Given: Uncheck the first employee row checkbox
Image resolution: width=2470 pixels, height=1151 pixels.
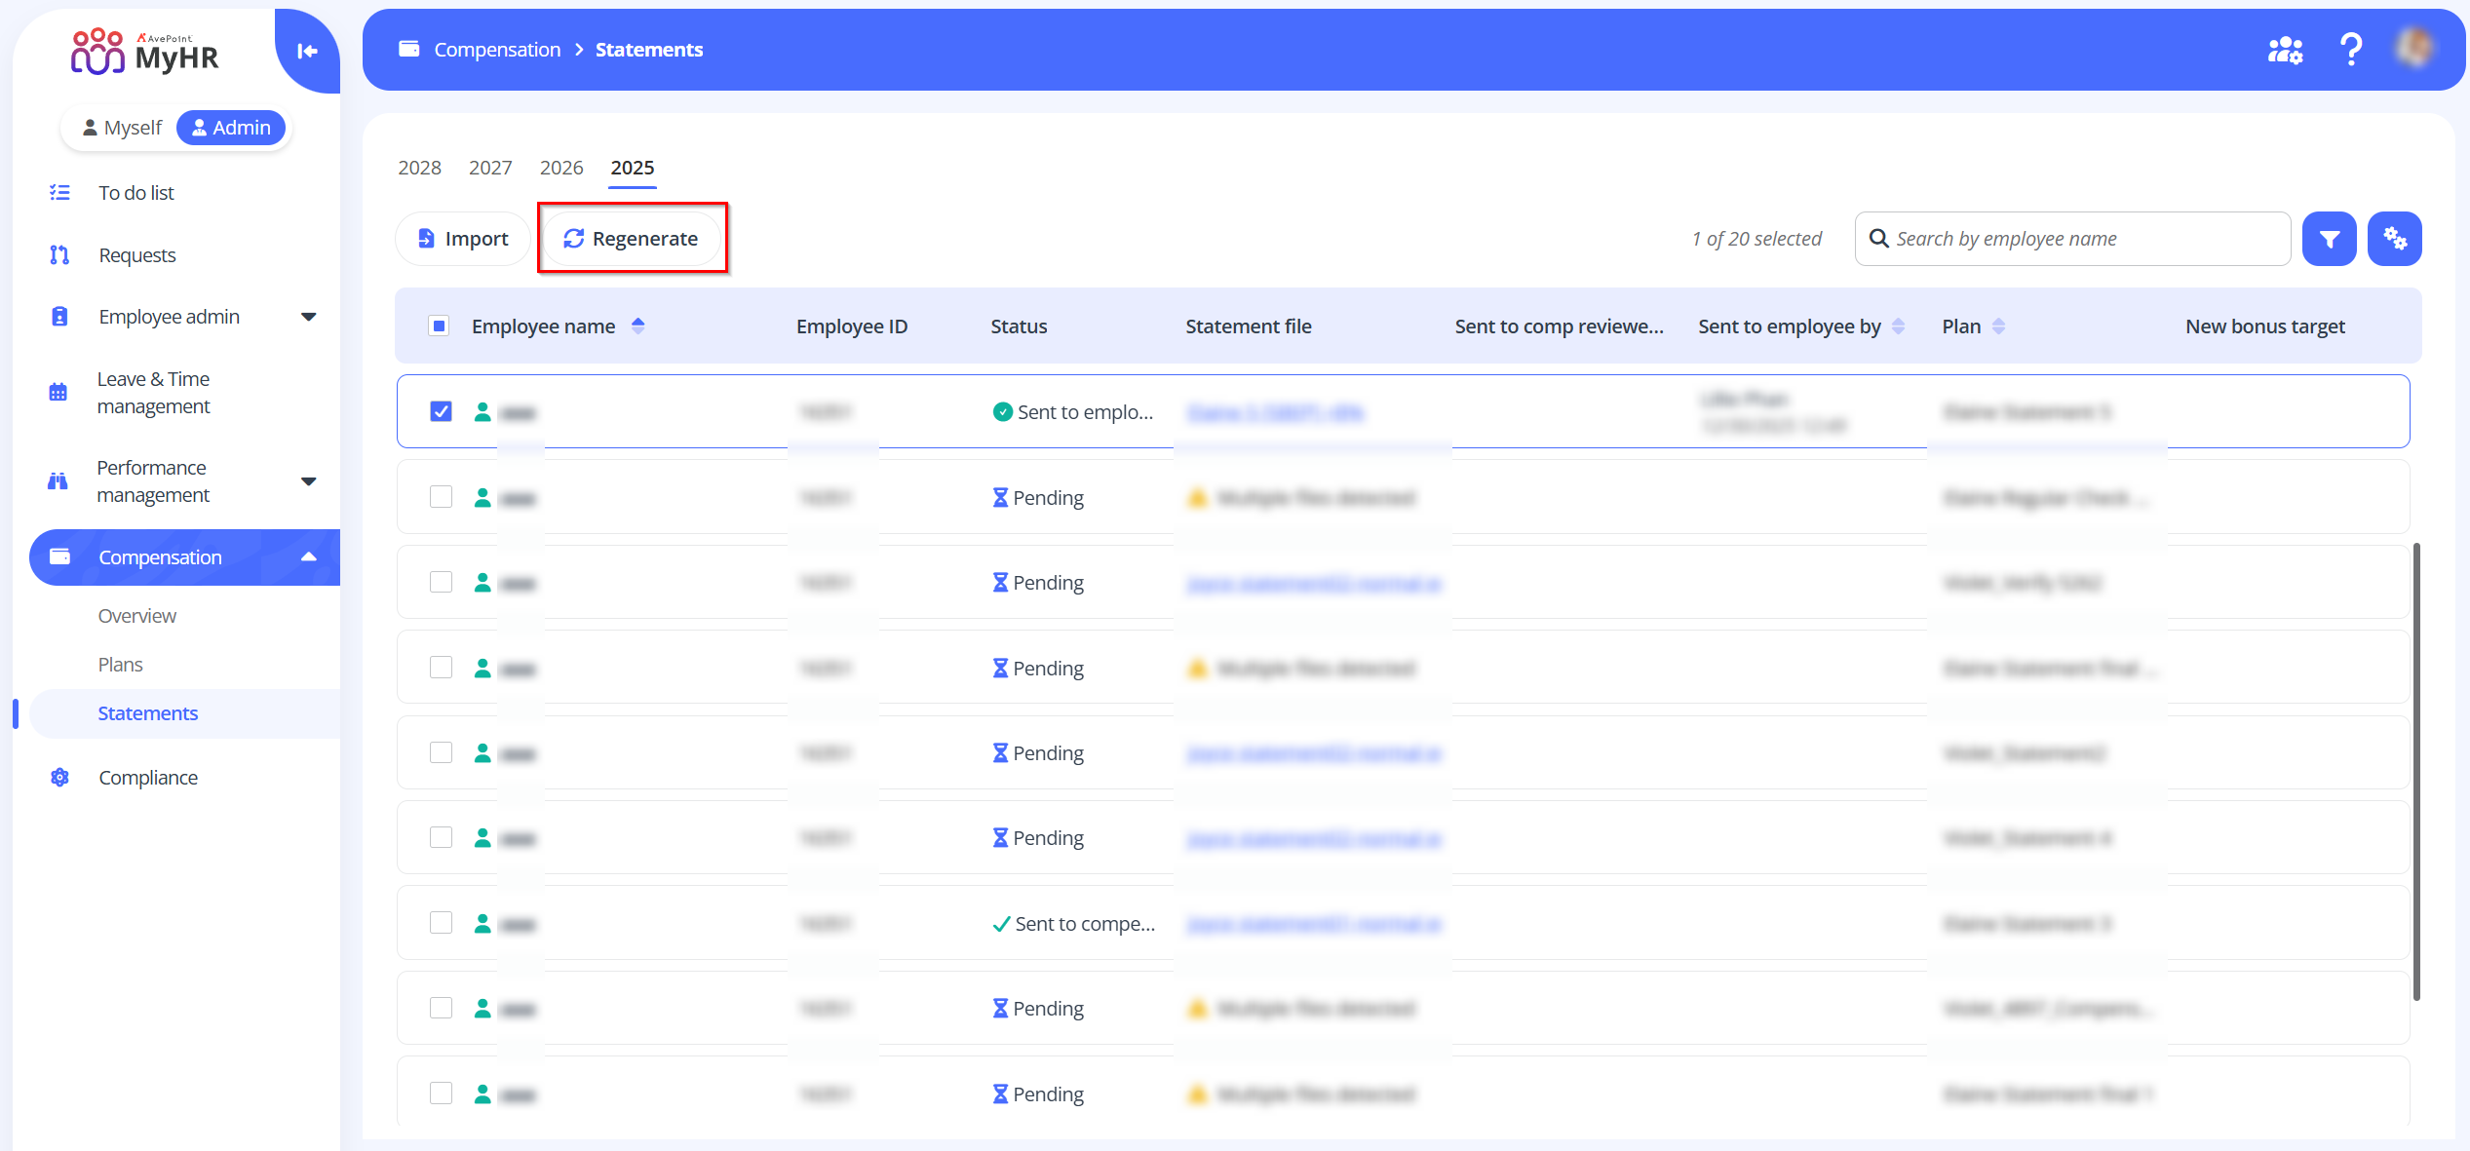Looking at the screenshot, I should click(441, 411).
